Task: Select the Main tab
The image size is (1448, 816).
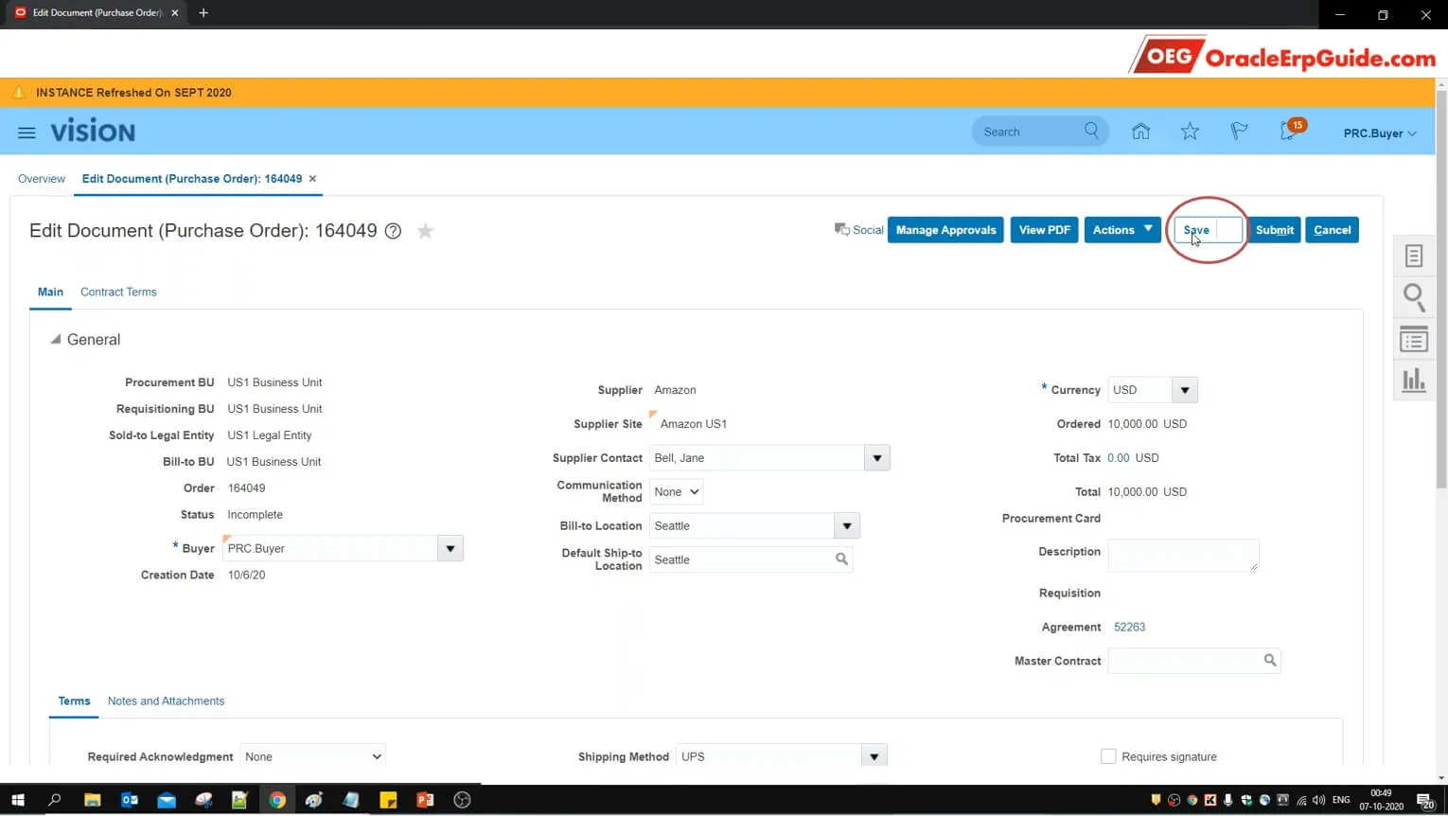Action: point(50,292)
